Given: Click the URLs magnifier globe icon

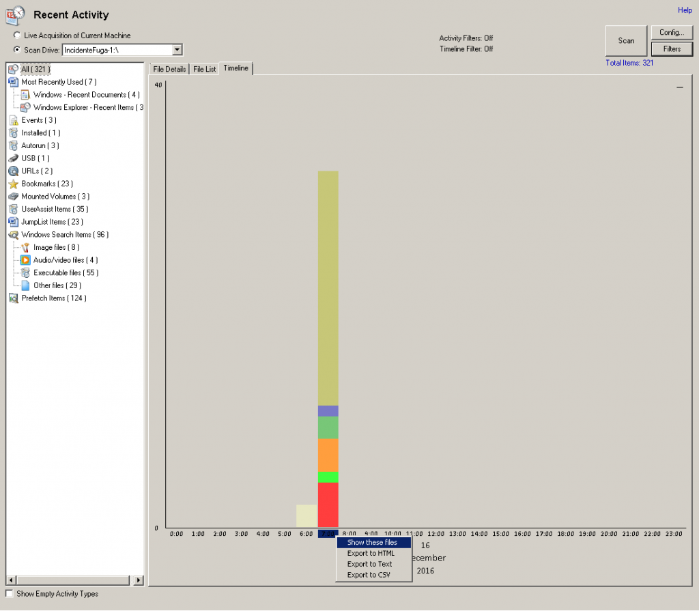Looking at the screenshot, I should point(13,171).
